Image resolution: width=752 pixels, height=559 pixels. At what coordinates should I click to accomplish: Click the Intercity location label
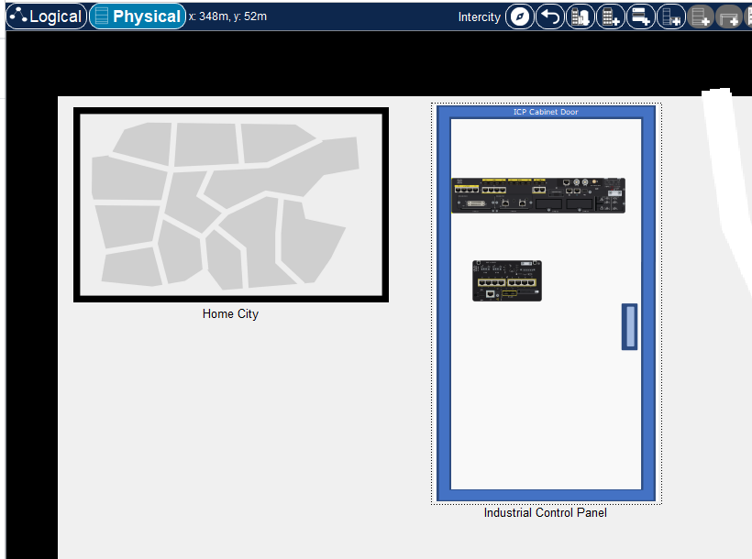pos(480,16)
